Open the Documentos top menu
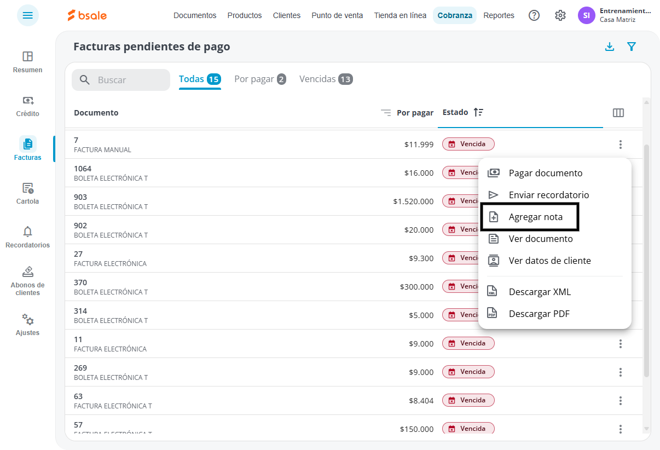 click(195, 15)
